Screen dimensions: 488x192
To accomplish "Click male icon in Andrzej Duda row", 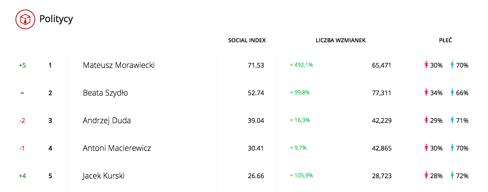I will (x=452, y=120).
